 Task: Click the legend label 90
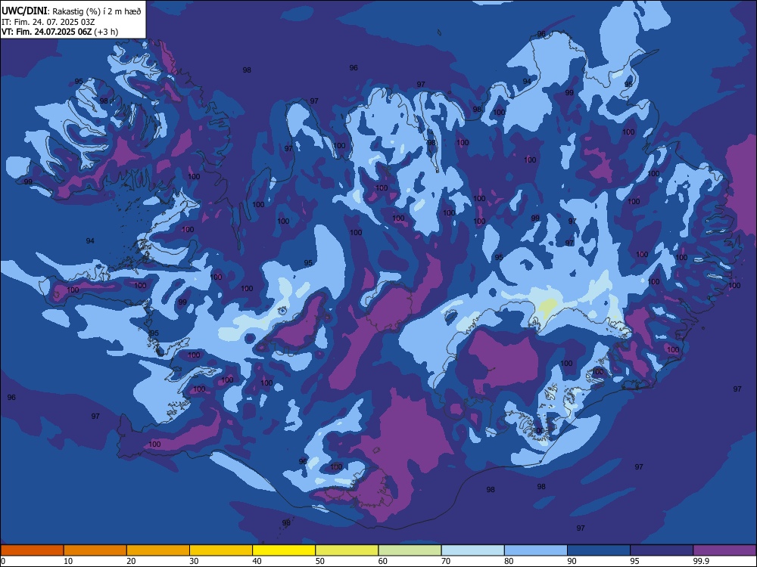[x=572, y=561]
